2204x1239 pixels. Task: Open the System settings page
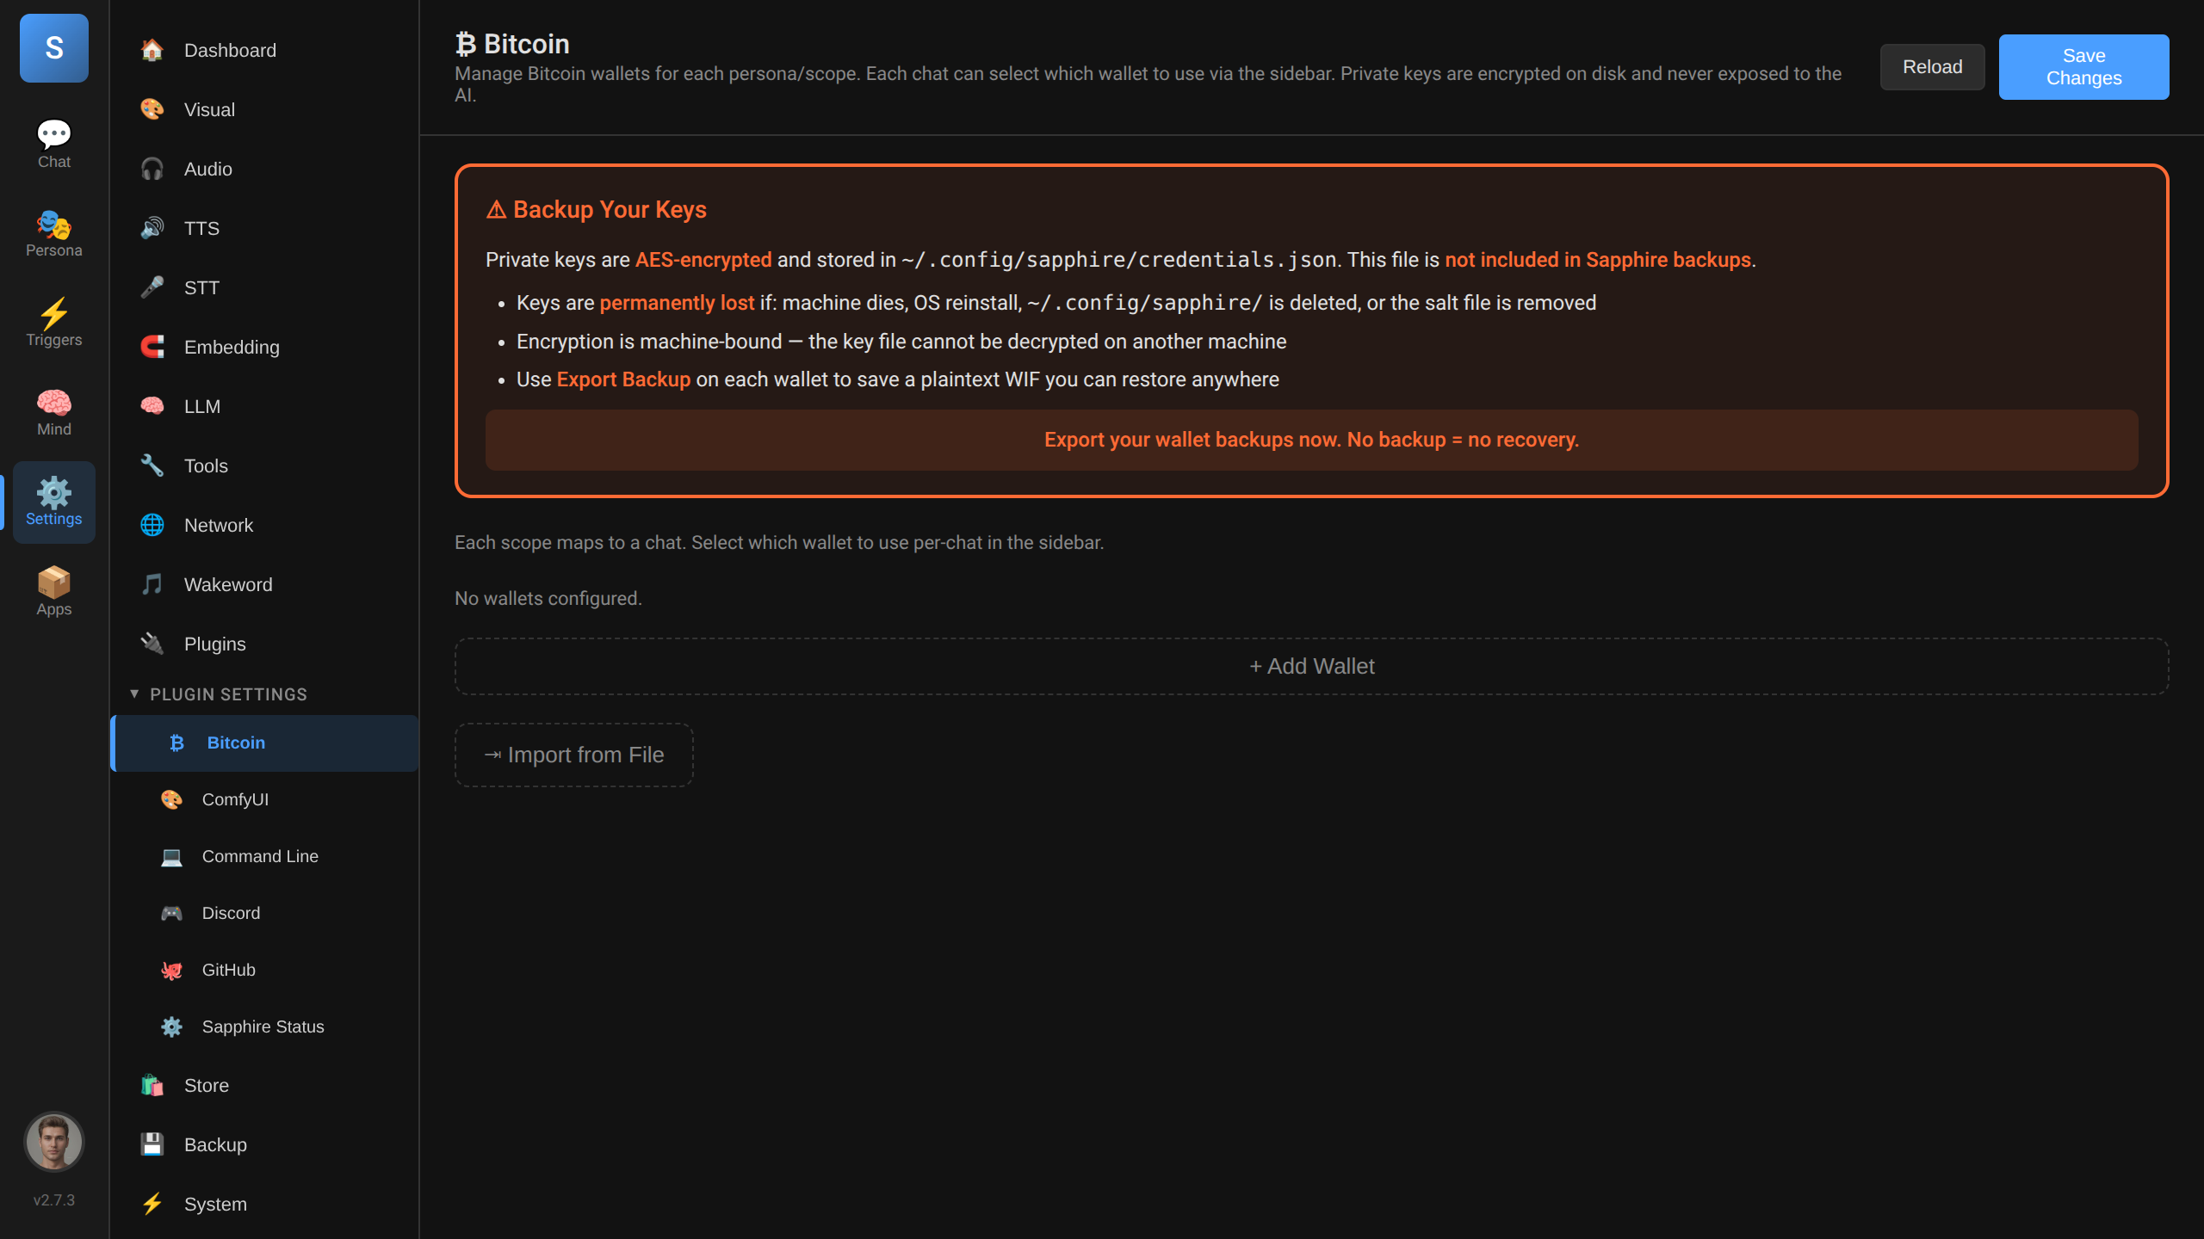pyautogui.click(x=264, y=1204)
